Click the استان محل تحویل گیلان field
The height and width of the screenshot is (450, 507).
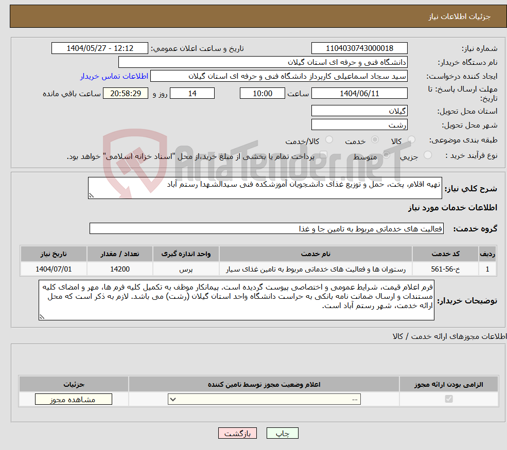pyautogui.click(x=359, y=110)
